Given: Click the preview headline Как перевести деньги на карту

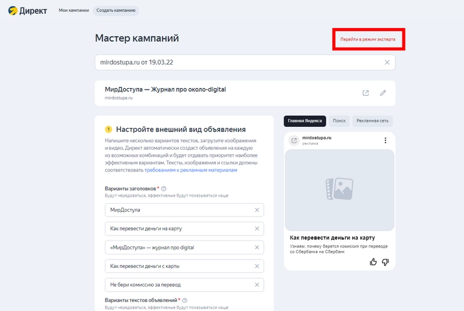Looking at the screenshot, I should (x=332, y=237).
